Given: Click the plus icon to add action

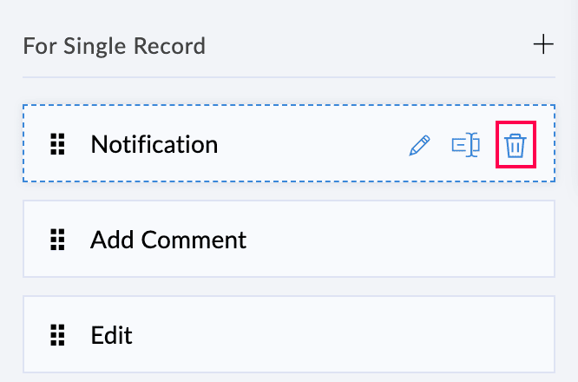Looking at the screenshot, I should pyautogui.click(x=543, y=44).
